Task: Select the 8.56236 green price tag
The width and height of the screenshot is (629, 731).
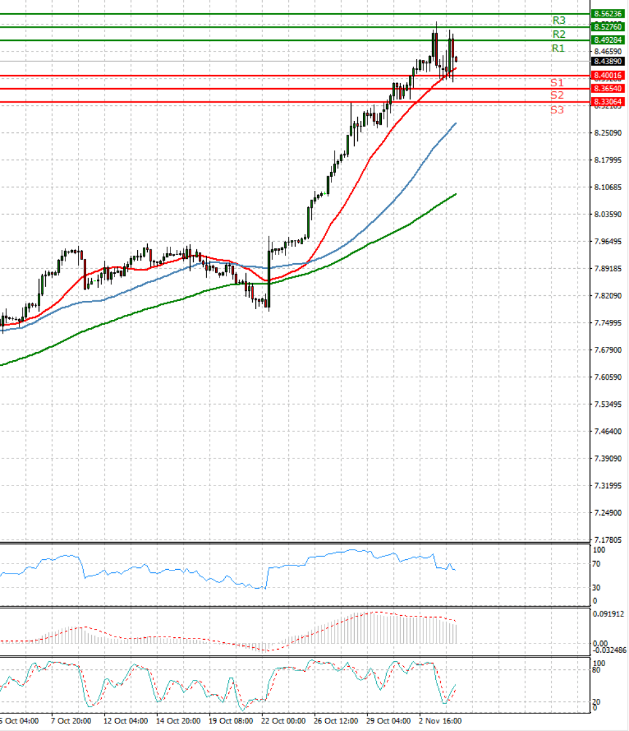Action: [608, 13]
